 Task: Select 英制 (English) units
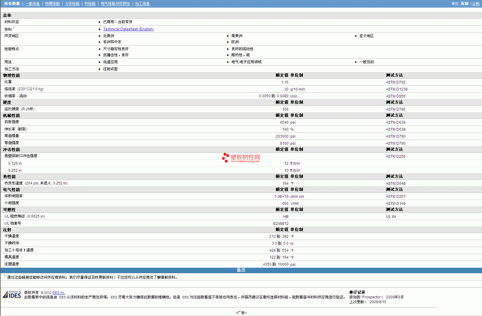(464, 4)
